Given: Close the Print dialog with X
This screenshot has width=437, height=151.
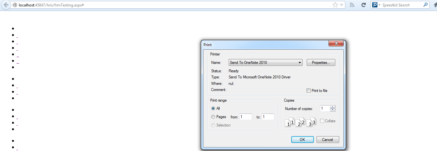Looking at the screenshot, I should 336,43.
